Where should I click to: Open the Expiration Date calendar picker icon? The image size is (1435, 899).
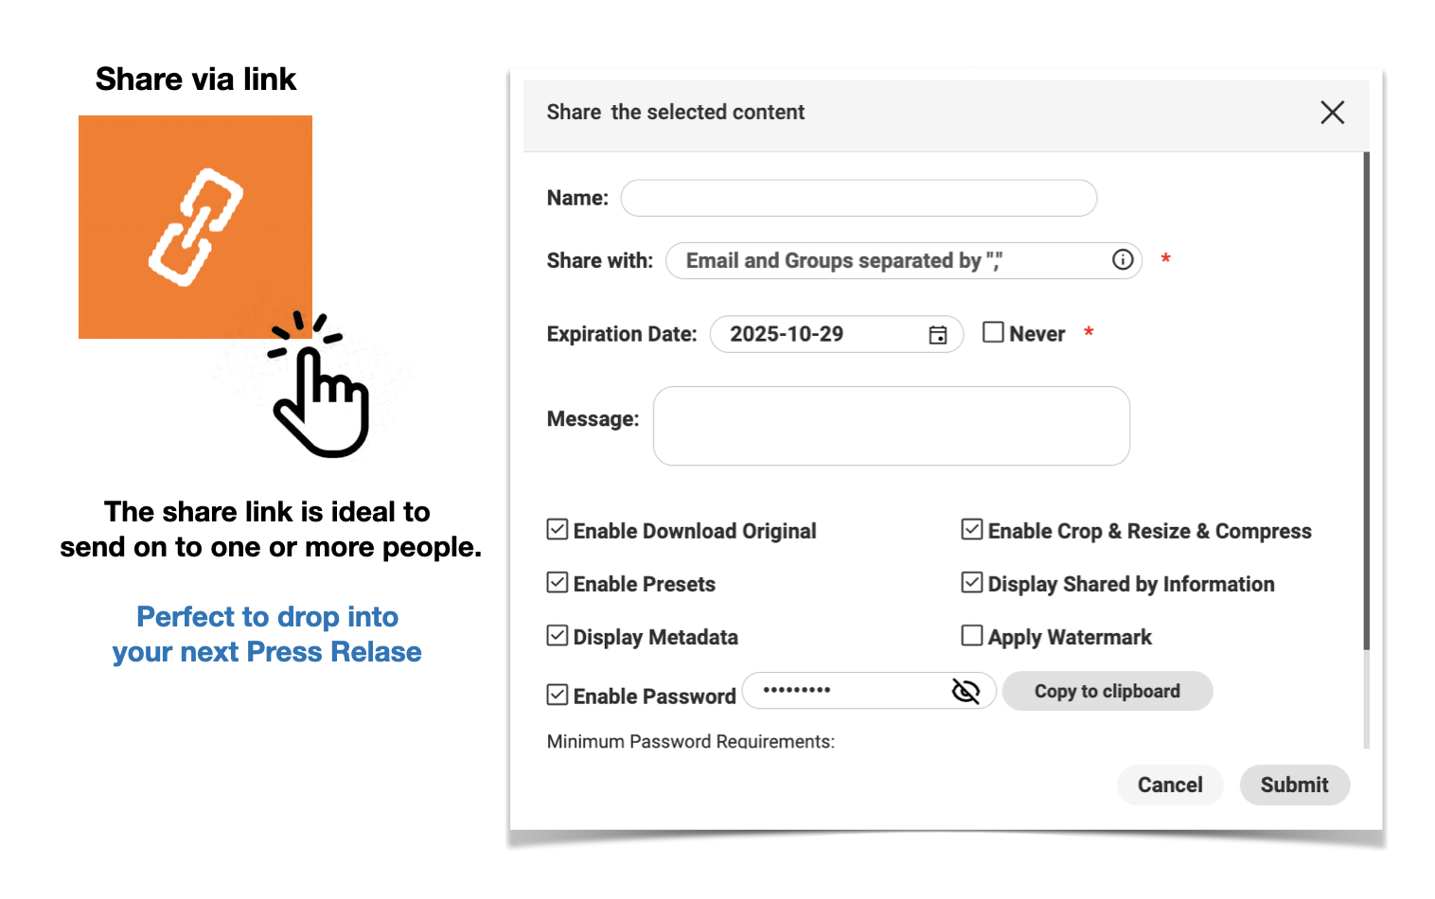(938, 335)
